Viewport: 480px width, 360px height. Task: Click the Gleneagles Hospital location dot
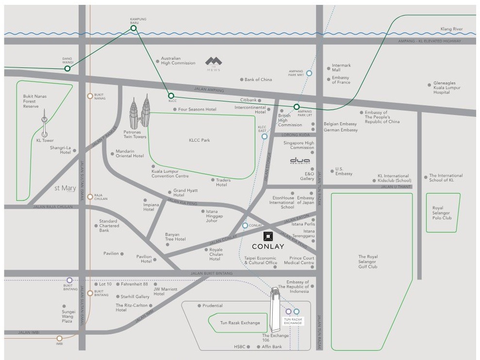coord(429,85)
